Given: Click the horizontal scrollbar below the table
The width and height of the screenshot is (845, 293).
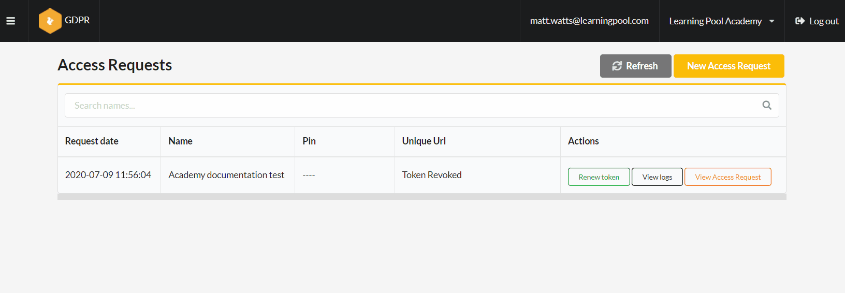Looking at the screenshot, I should (x=421, y=197).
